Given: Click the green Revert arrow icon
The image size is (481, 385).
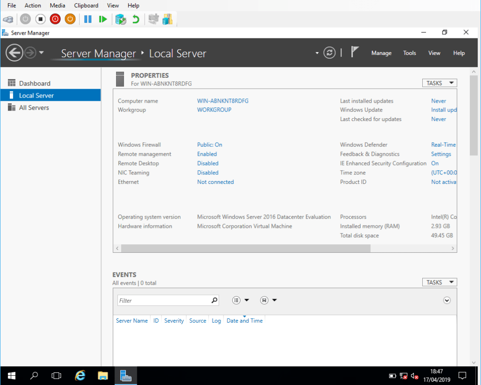Looking at the screenshot, I should 136,19.
